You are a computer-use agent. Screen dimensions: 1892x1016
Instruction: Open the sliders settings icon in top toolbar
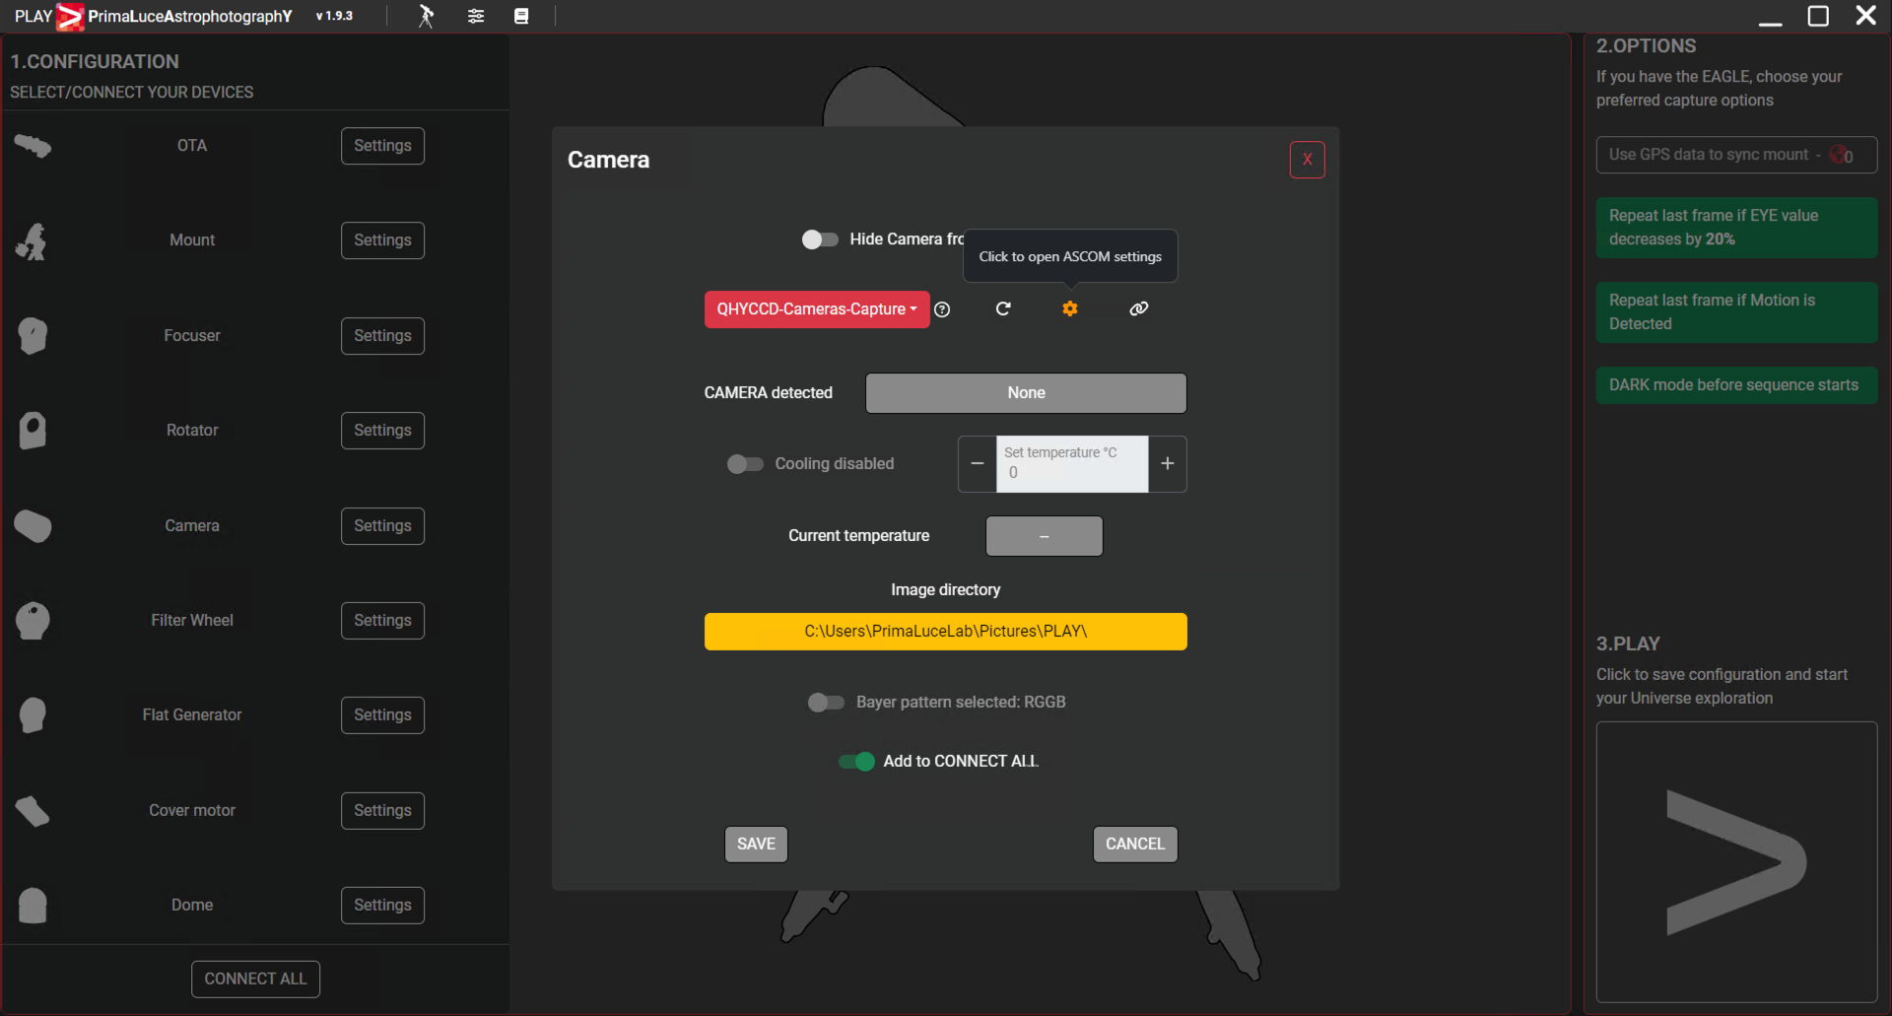pos(476,16)
